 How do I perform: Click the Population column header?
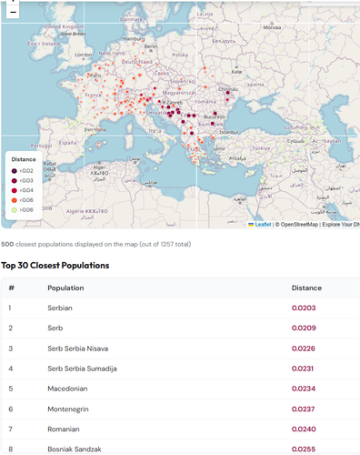pyautogui.click(x=65, y=288)
